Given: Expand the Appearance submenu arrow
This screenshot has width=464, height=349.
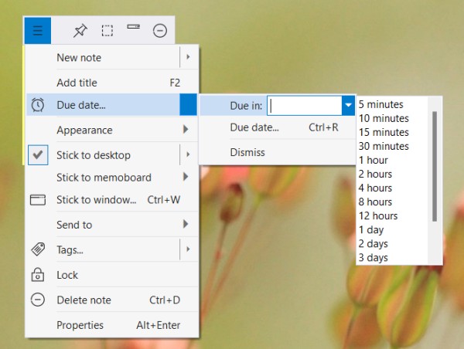Looking at the screenshot, I should tap(186, 129).
